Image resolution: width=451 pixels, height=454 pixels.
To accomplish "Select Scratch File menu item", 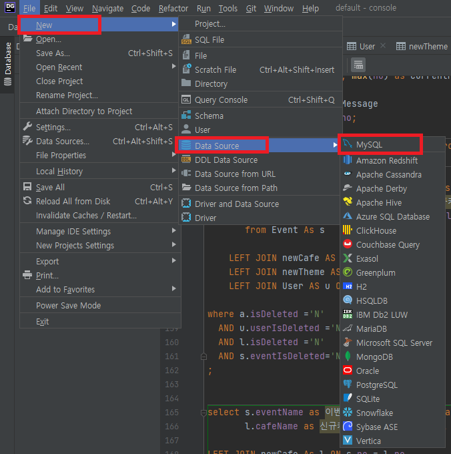I will [x=260, y=70].
